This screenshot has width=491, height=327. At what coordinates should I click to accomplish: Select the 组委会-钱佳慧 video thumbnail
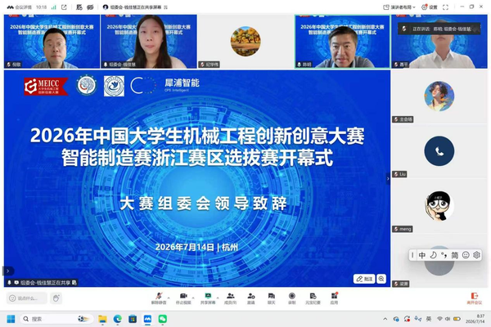point(149,42)
